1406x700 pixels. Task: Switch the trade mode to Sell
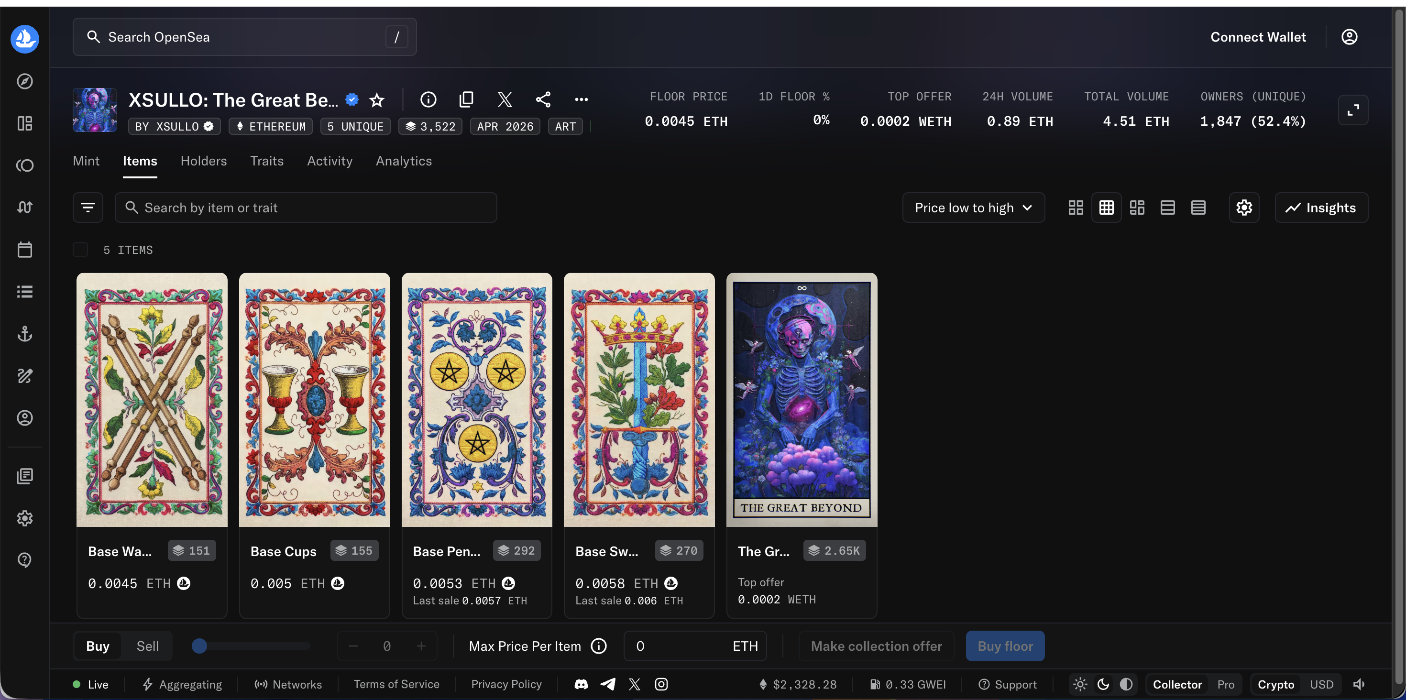(x=147, y=646)
